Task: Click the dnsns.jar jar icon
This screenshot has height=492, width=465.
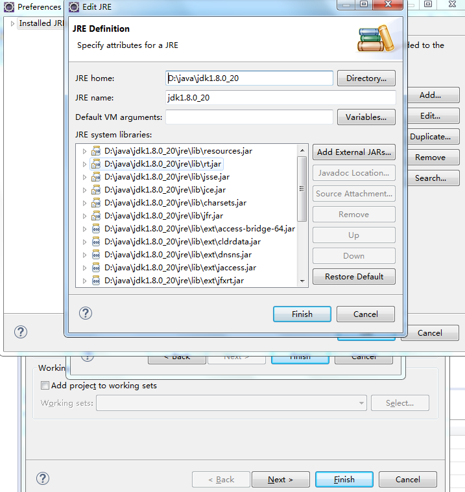Action: 96,255
